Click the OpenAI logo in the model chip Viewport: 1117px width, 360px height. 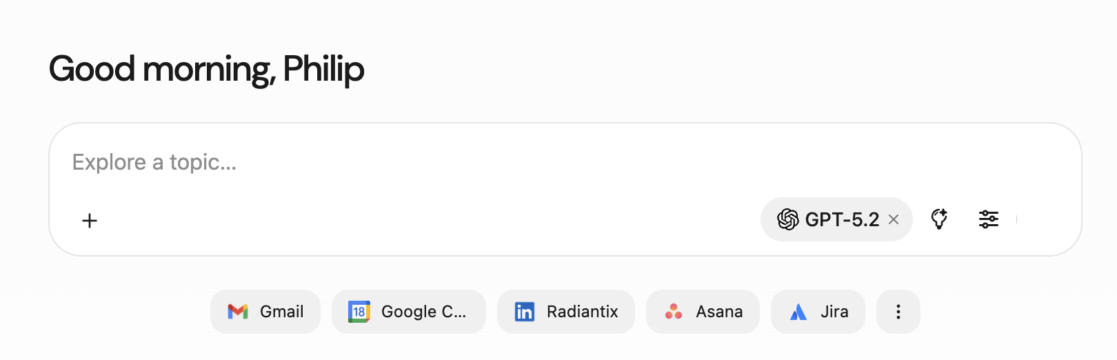pos(787,219)
